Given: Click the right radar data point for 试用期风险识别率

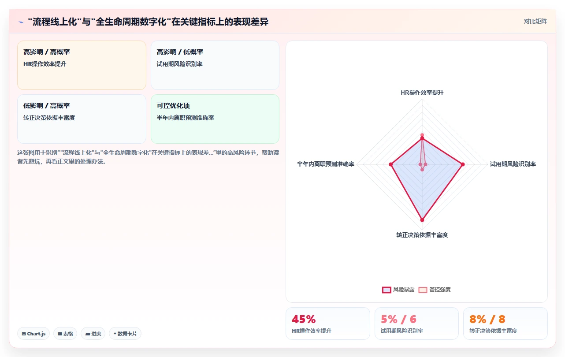Looking at the screenshot, I should pyautogui.click(x=463, y=164).
